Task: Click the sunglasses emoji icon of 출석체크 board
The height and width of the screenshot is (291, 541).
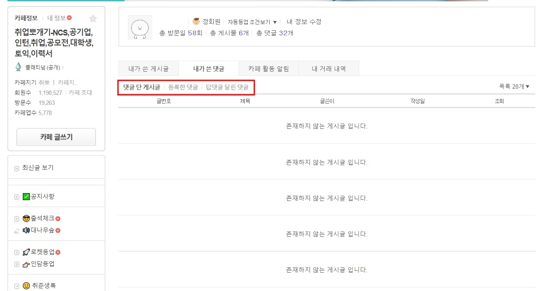Action: click(x=26, y=218)
